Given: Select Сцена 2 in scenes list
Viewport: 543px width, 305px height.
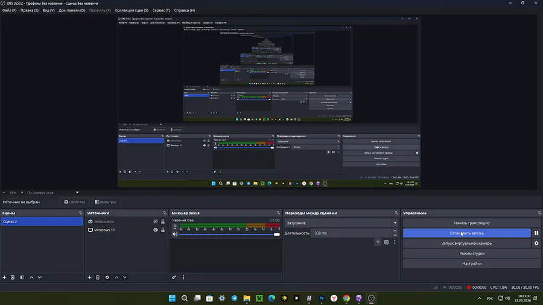Looking at the screenshot, I should 42,221.
